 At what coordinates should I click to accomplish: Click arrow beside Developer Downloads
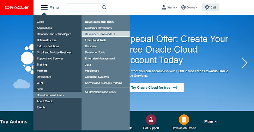pyautogui.click(x=115, y=34)
